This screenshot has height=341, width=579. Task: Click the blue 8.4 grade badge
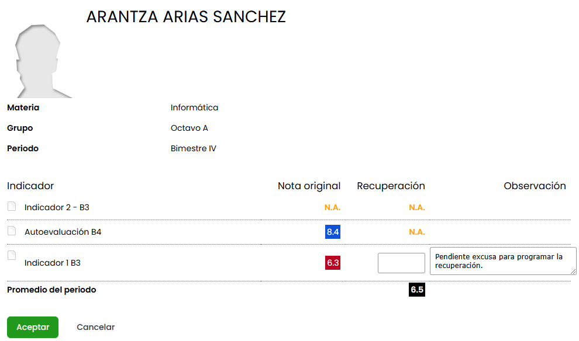(333, 232)
